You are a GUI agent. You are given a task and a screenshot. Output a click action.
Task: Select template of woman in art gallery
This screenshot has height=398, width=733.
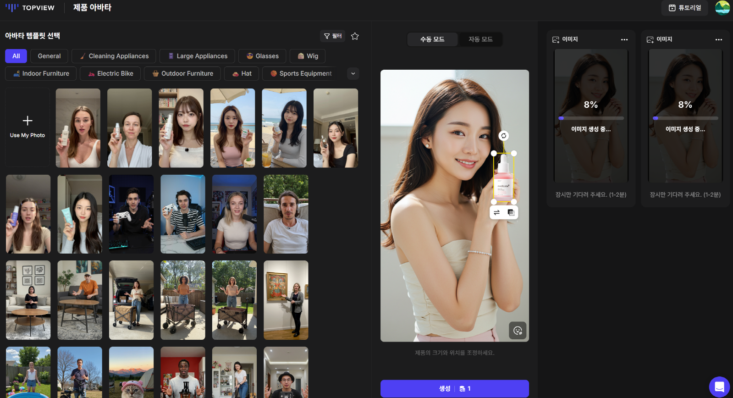coord(286,300)
